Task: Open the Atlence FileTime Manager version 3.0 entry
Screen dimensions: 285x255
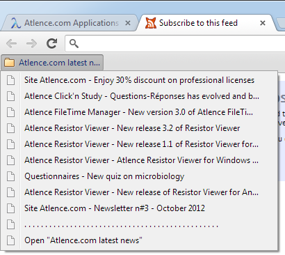Action: pyautogui.click(x=139, y=112)
